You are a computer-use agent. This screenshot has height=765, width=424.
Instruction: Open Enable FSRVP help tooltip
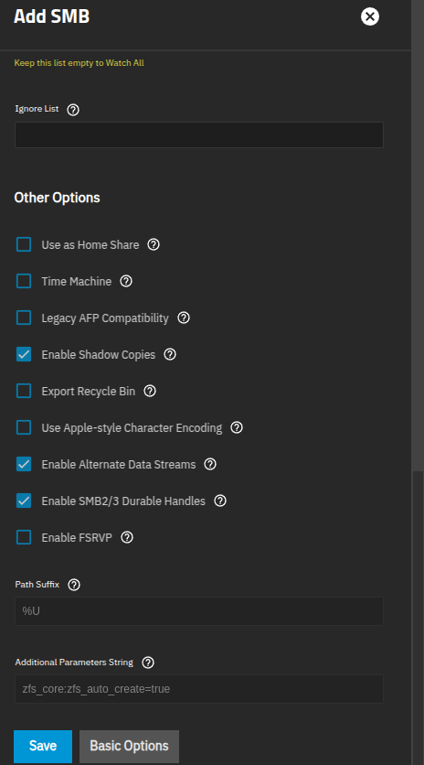point(127,537)
